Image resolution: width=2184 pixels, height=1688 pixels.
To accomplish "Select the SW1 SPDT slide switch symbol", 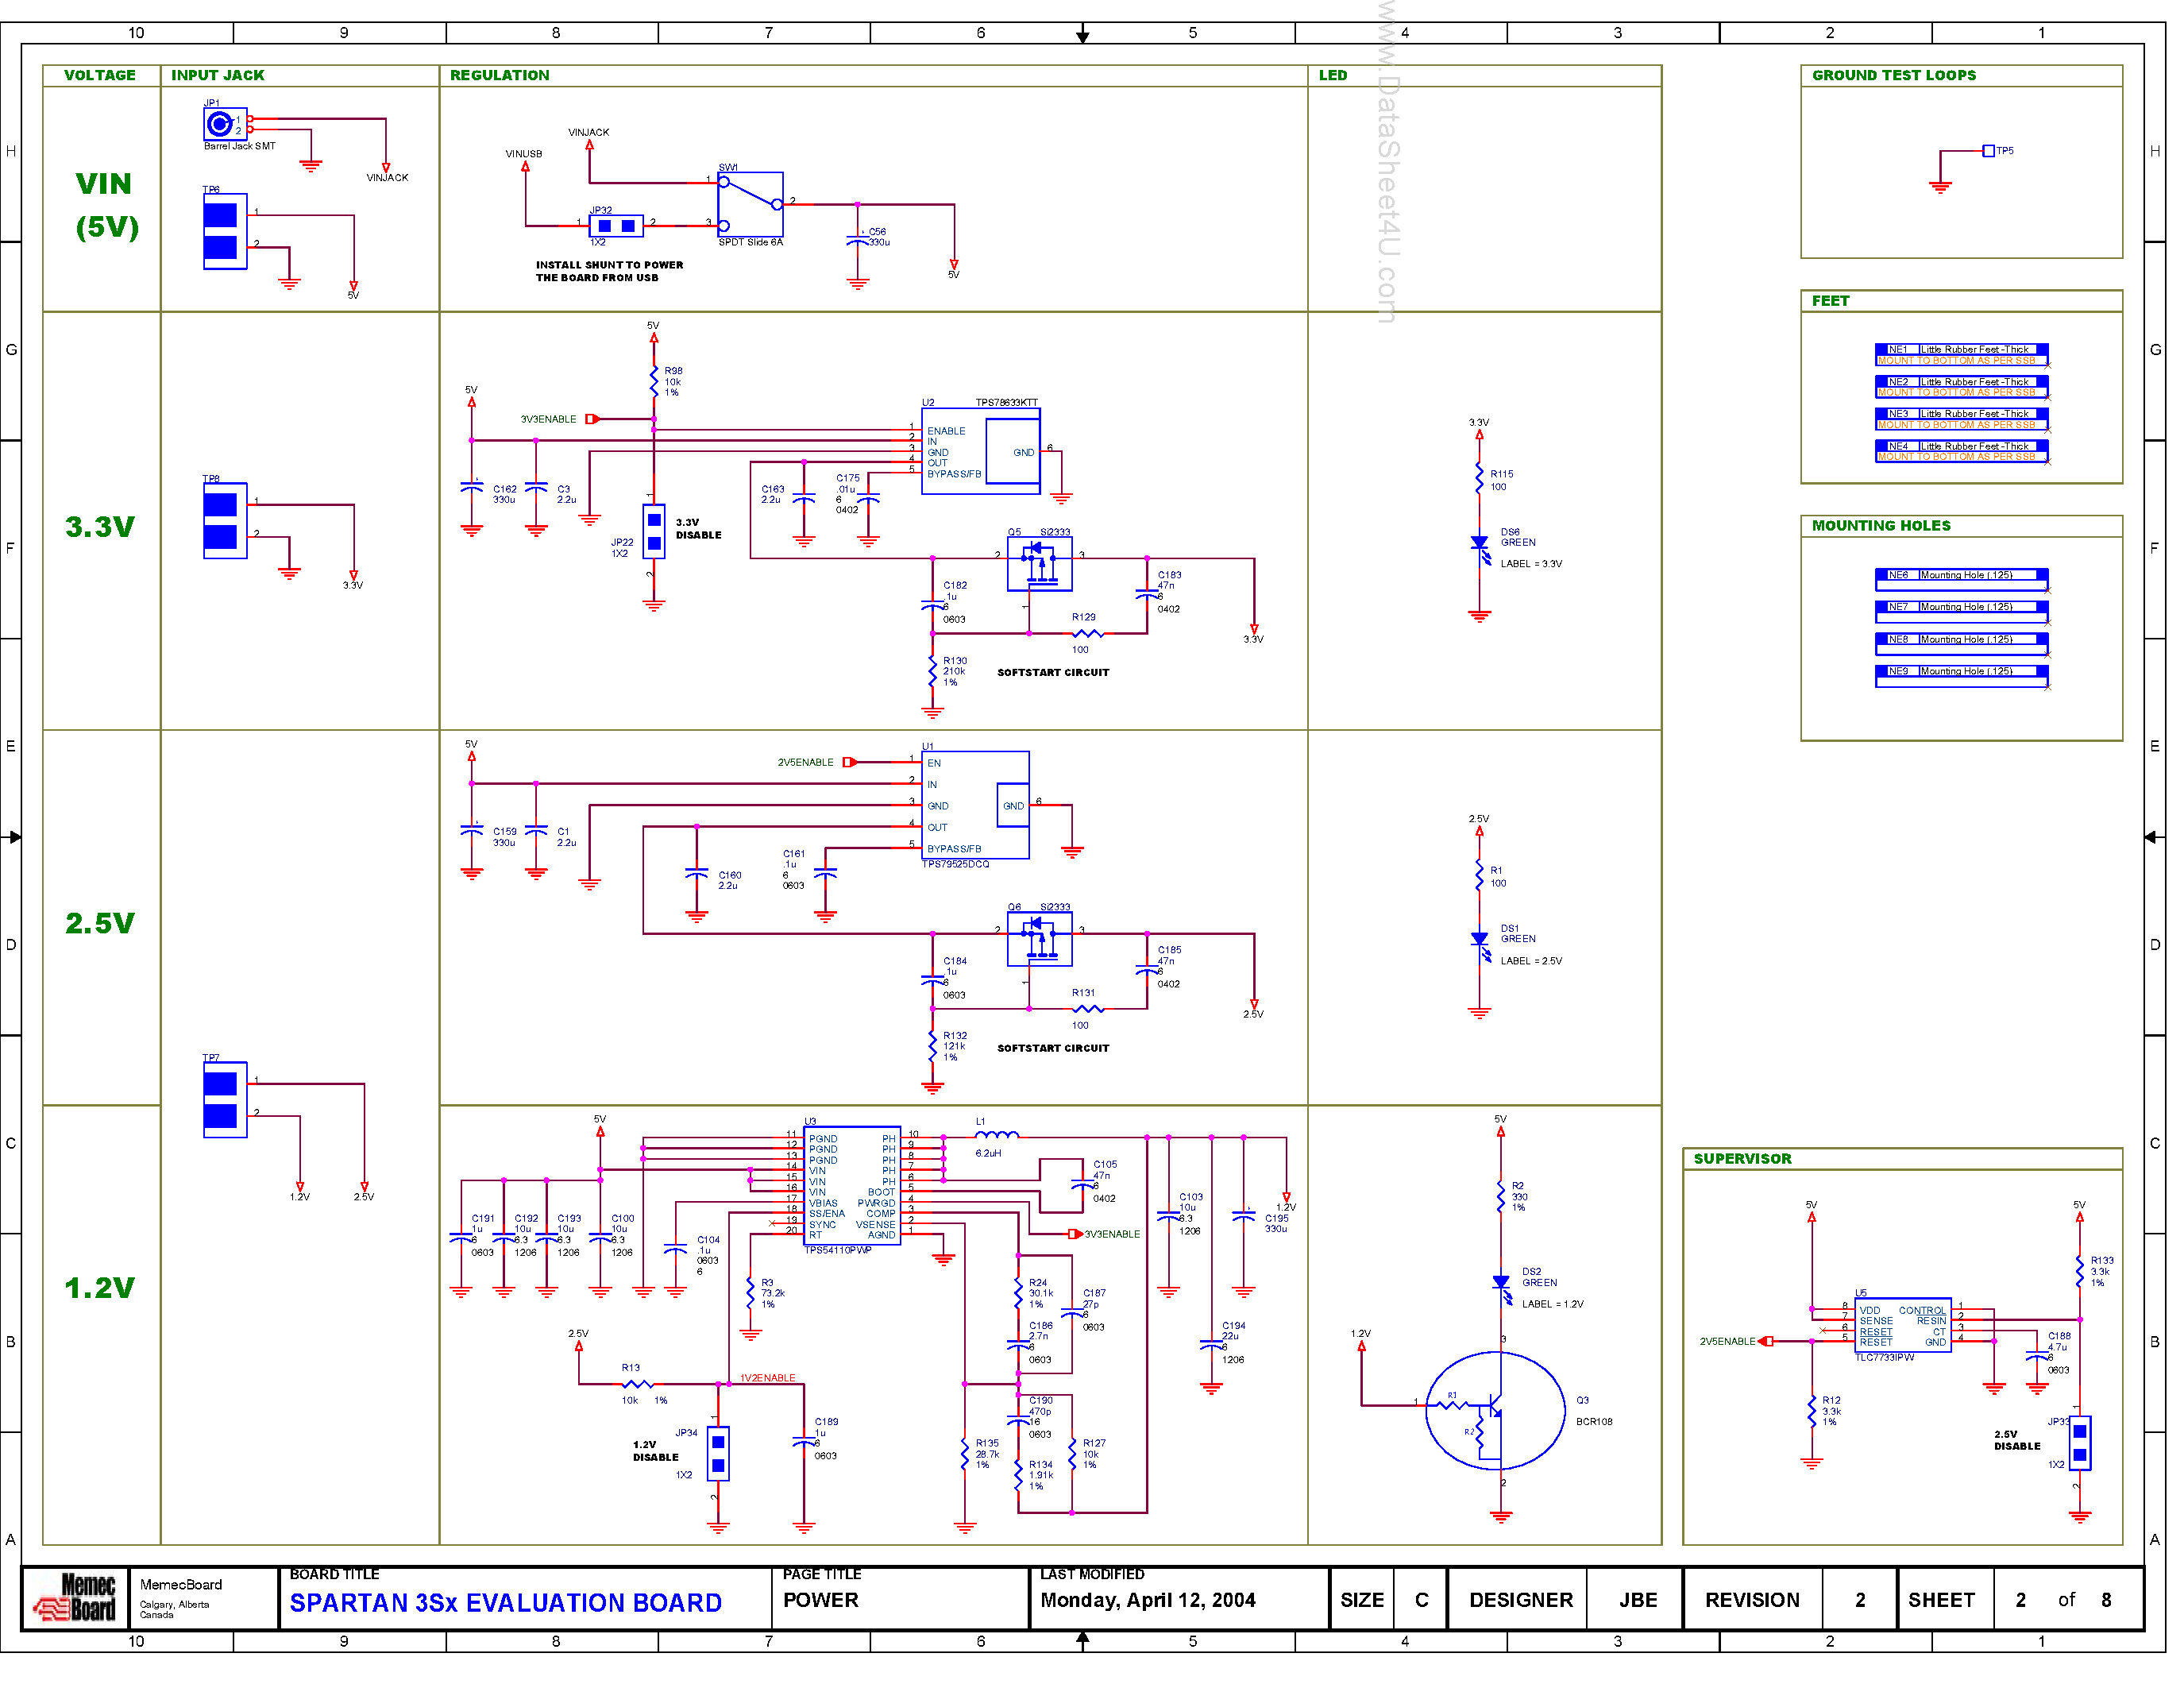I will (x=750, y=204).
